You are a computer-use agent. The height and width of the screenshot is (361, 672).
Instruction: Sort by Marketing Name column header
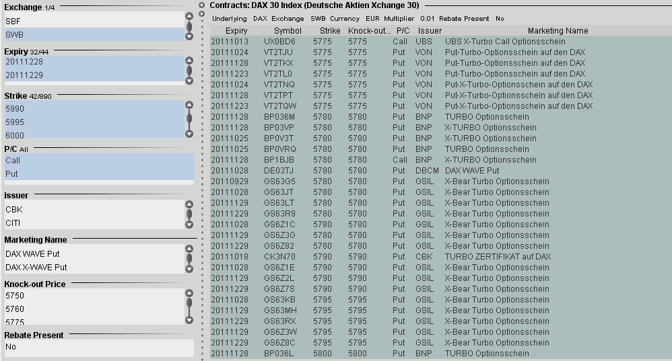558,31
